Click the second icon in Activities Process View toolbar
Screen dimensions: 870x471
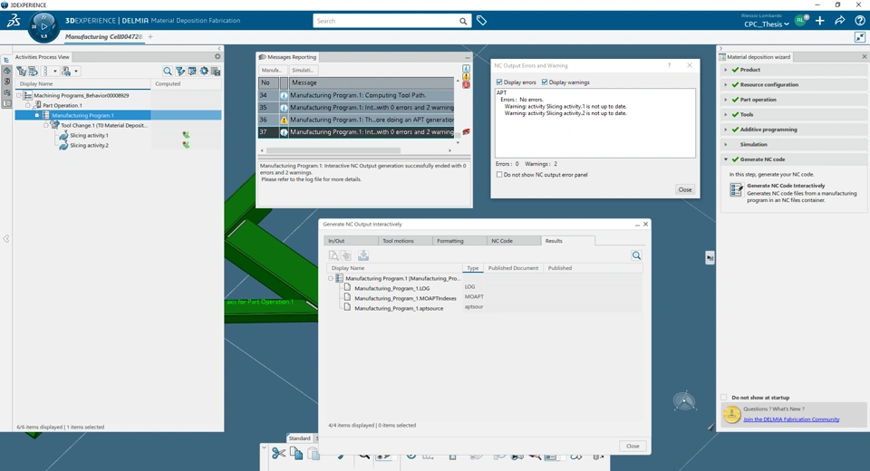pyautogui.click(x=34, y=71)
